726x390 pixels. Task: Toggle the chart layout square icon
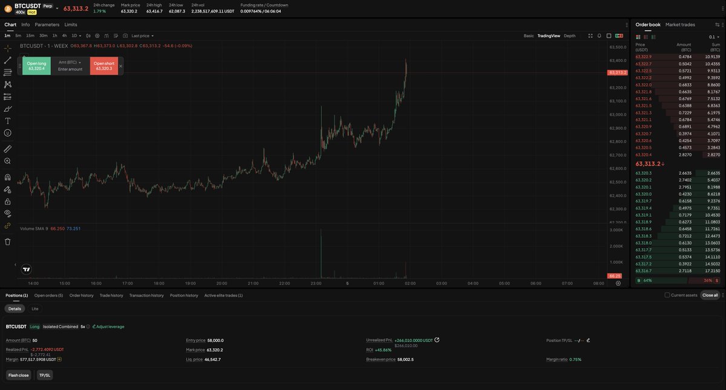pyautogui.click(x=609, y=36)
